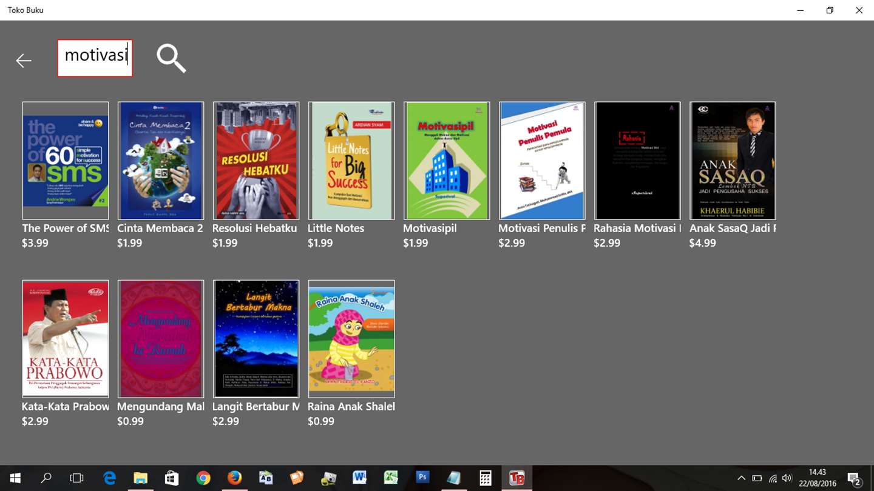Viewport: 874px width, 491px height.
Task: Open the Resolusi Hebatku book cover
Action: [256, 161]
